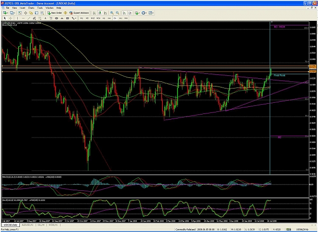This screenshot has height=232, width=318.
Task: Expand the Profiles dropdown arrow
Action: pyautogui.click(x=15, y=13)
